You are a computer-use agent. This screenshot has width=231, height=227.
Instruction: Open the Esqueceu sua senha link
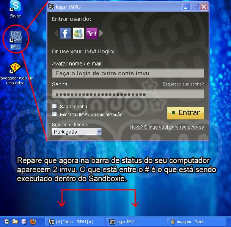183,84
